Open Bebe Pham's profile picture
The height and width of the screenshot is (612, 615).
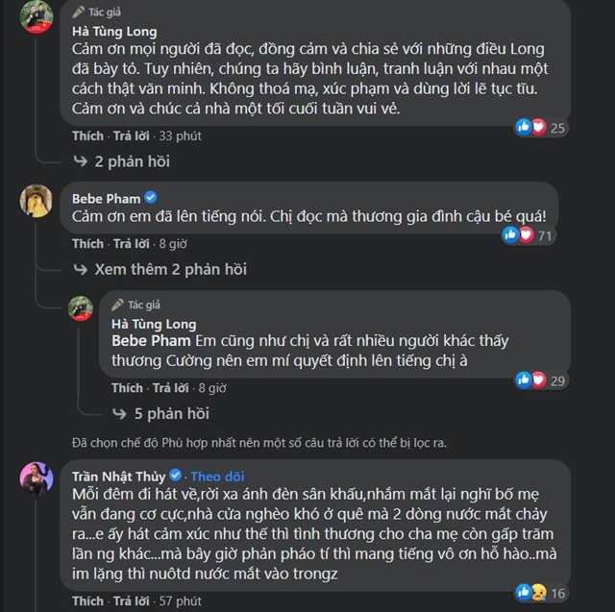point(37,200)
